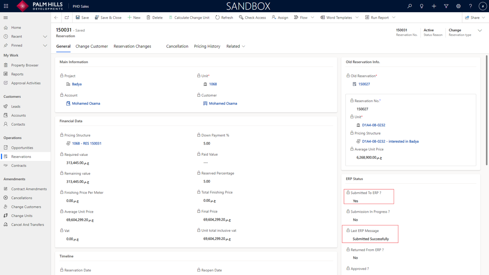Open the Badya project link

pos(77,84)
